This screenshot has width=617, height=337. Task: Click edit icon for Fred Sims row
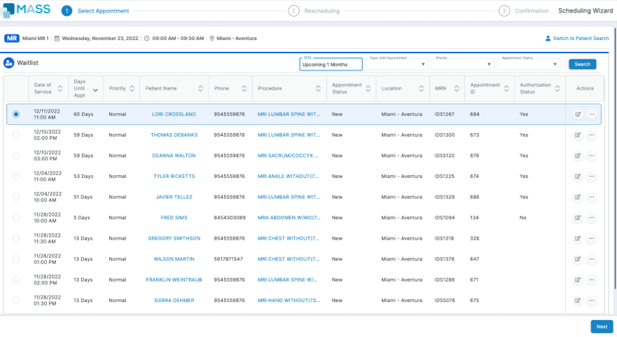tap(578, 218)
